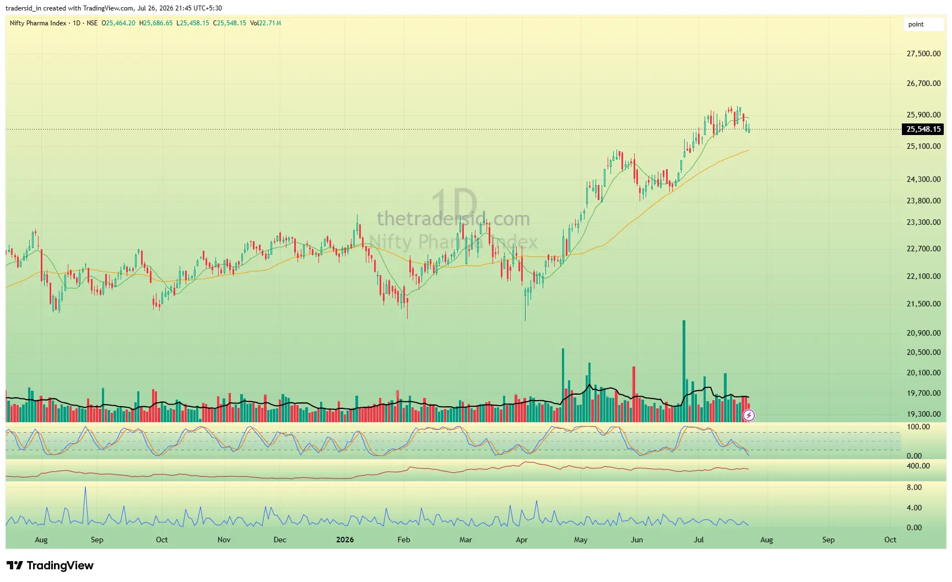Click the black current price tag on the price axis
The image size is (952, 582).
pyautogui.click(x=923, y=130)
